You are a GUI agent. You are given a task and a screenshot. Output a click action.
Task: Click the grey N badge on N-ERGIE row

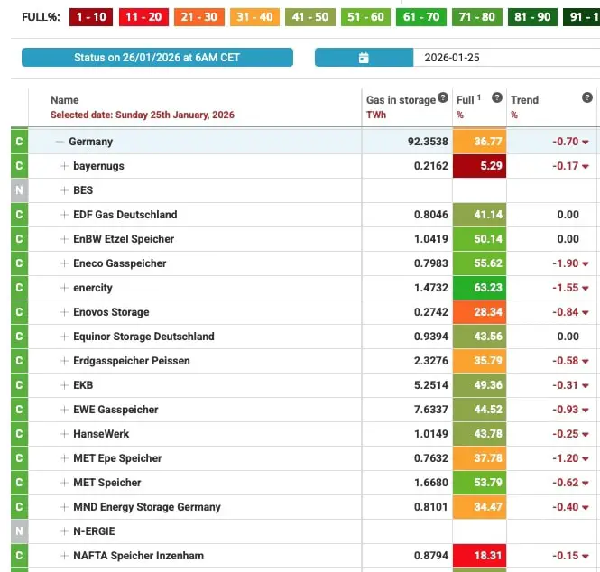(x=19, y=531)
